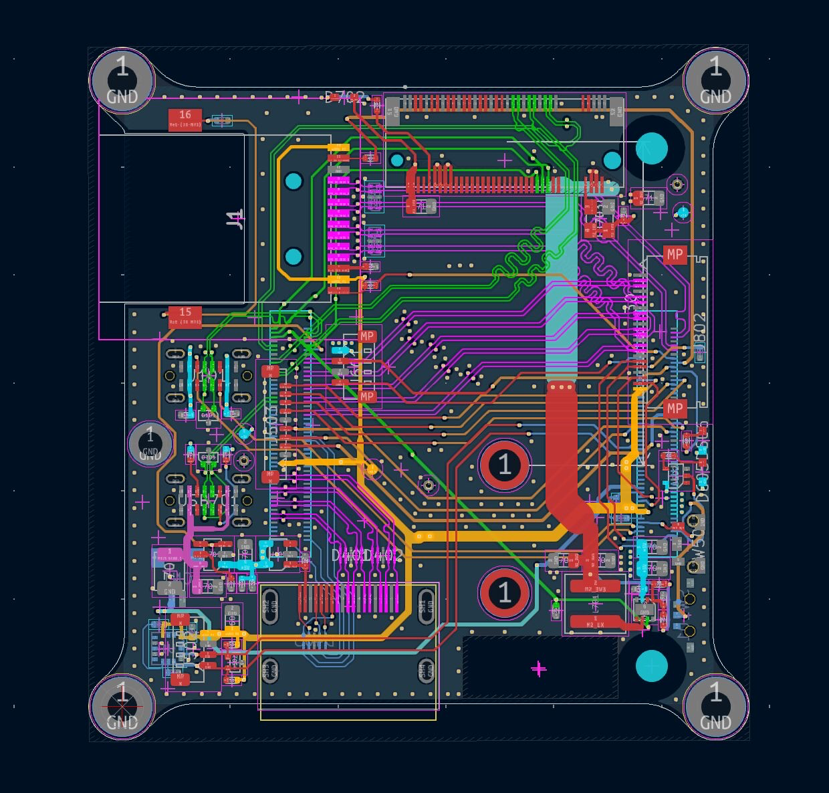Click the bottom-left GND mounting hole
The height and width of the screenshot is (793, 829).
[x=122, y=706]
